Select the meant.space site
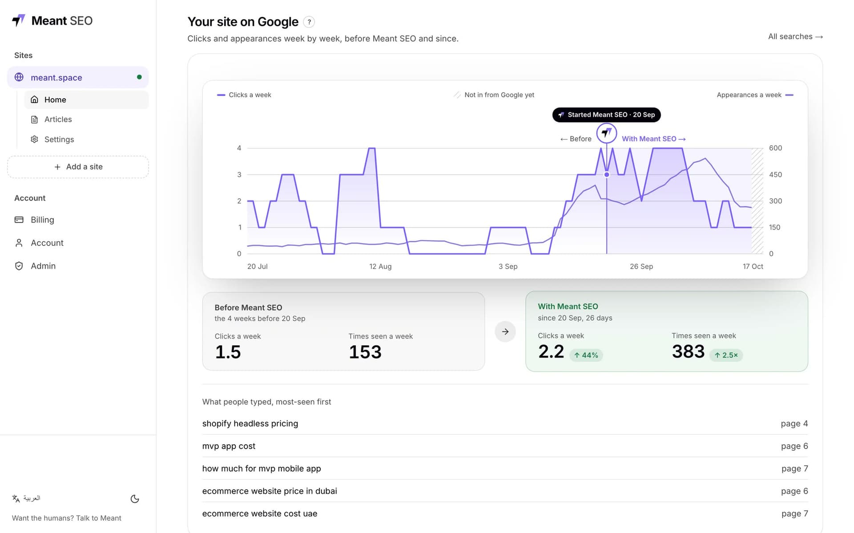The height and width of the screenshot is (533, 854). 78,77
